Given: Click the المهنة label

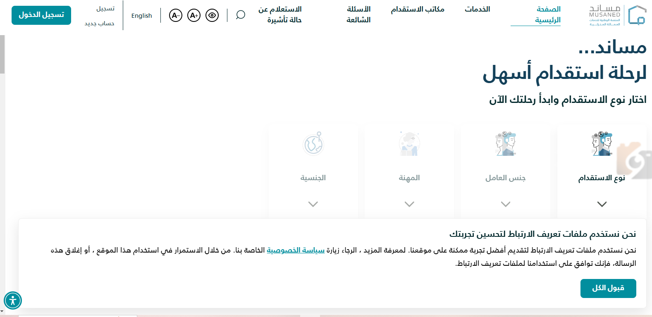Looking at the screenshot, I should click(x=409, y=178).
